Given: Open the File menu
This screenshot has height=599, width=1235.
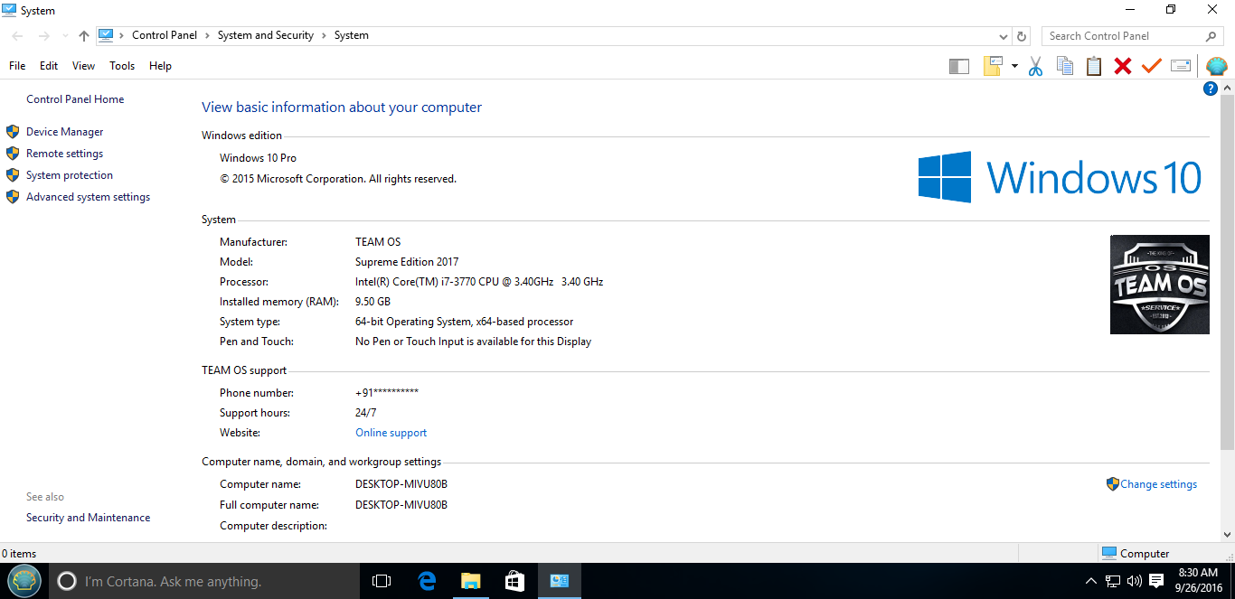Looking at the screenshot, I should 17,66.
